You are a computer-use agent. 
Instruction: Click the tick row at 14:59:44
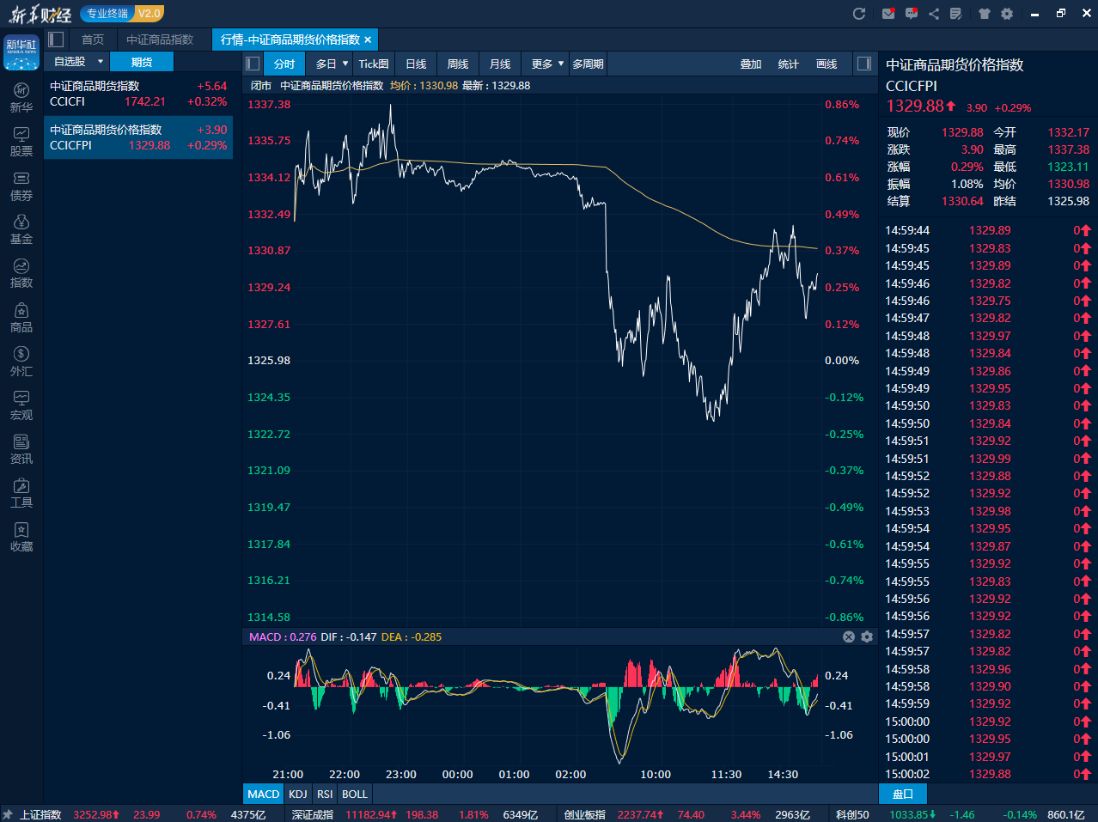pyautogui.click(x=988, y=230)
